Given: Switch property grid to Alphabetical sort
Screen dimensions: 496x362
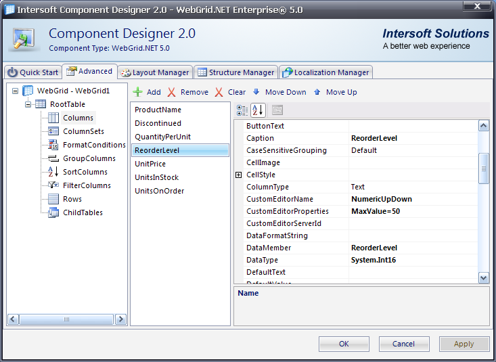Looking at the screenshot, I should click(x=258, y=110).
